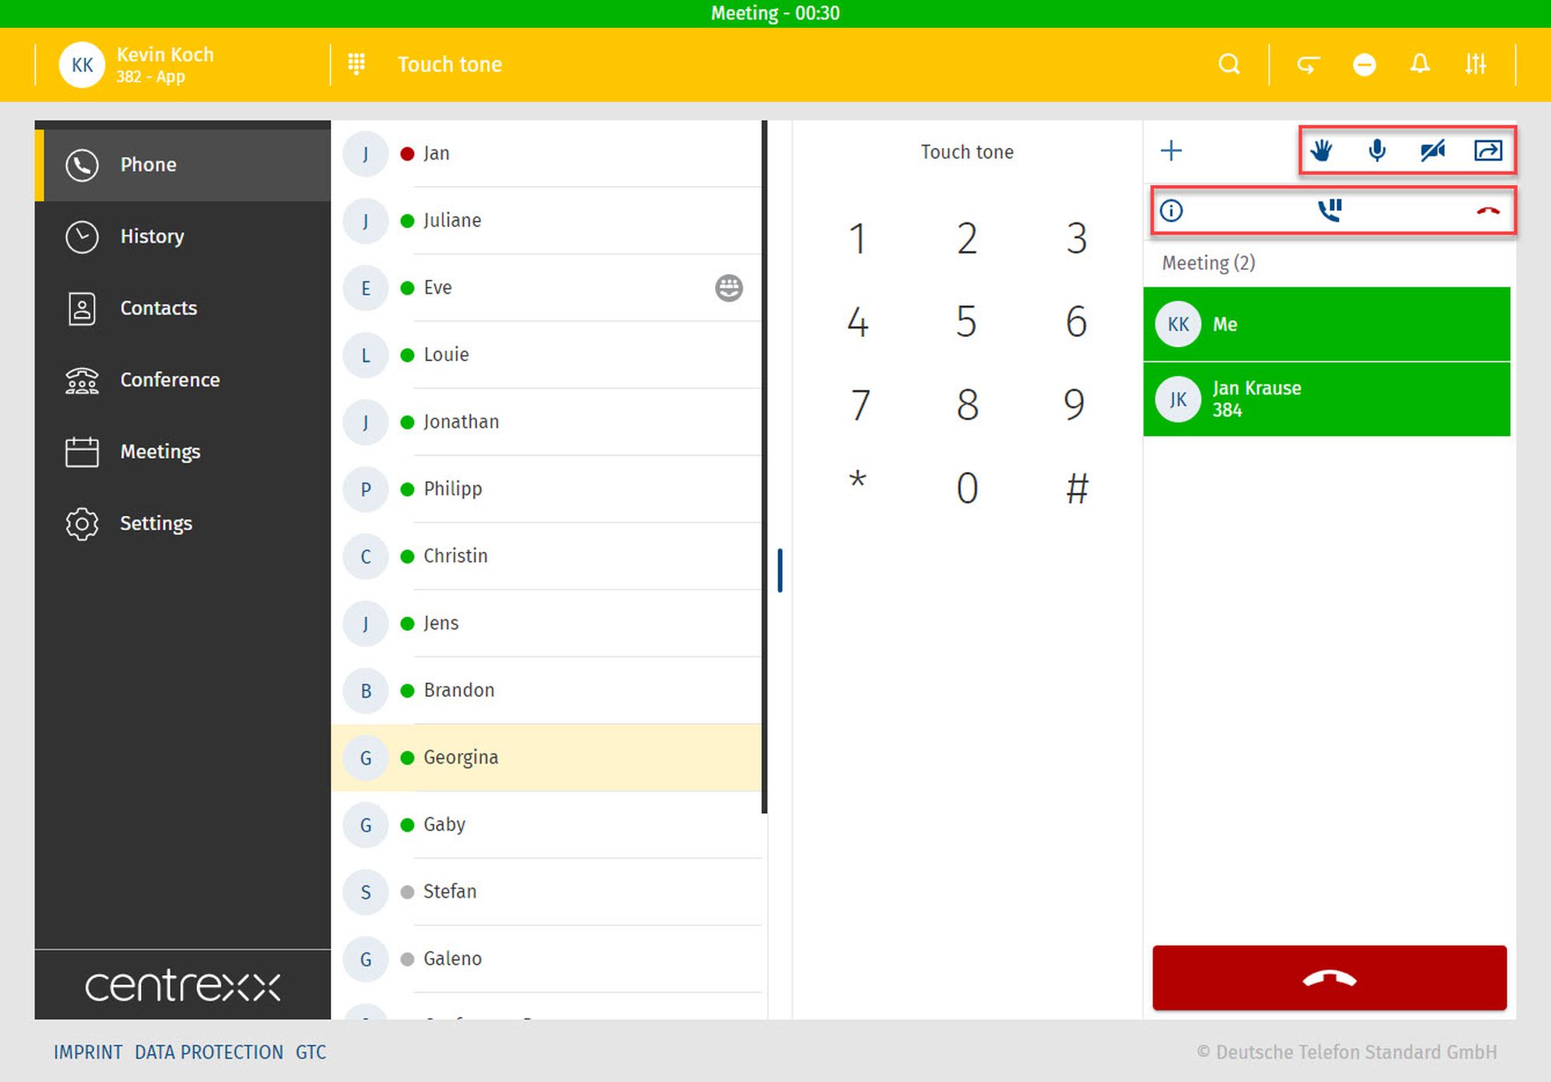Add participant with plus icon
This screenshot has width=1551, height=1082.
click(1171, 150)
